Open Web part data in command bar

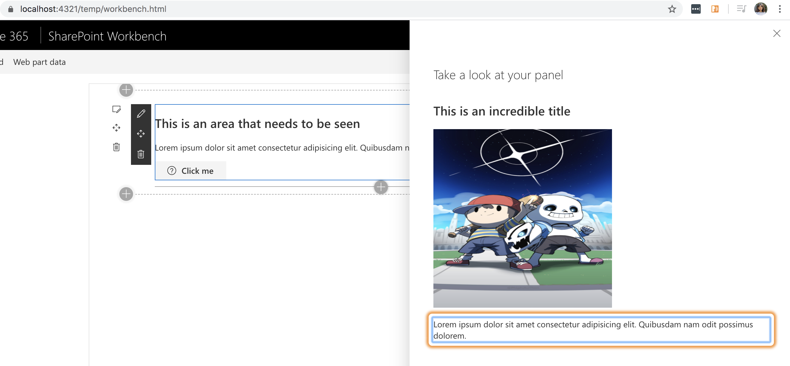tap(39, 62)
